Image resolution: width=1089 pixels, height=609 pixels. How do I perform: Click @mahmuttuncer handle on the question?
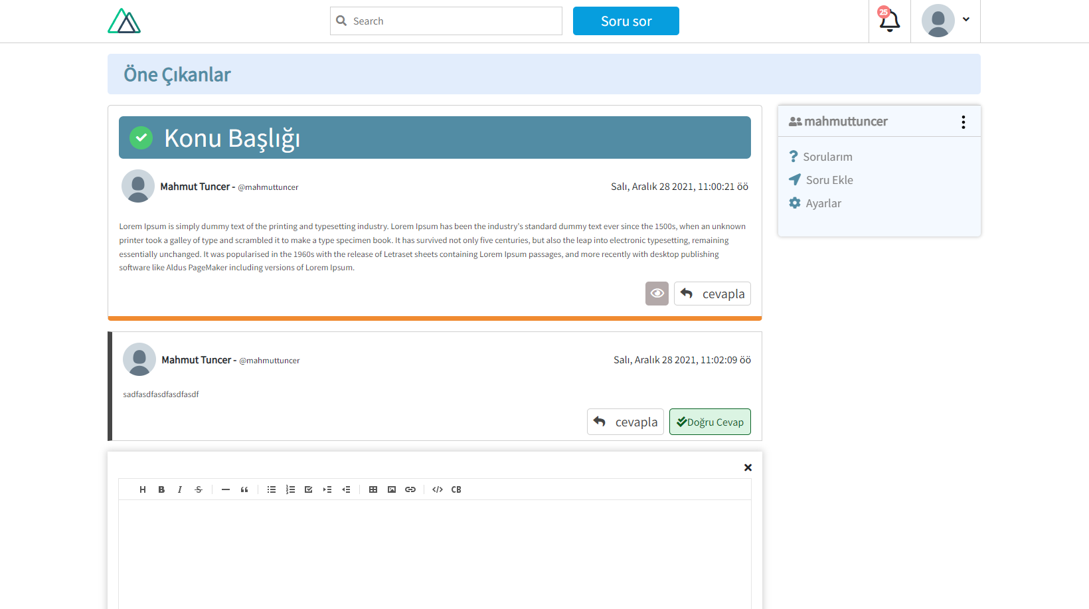tap(268, 187)
